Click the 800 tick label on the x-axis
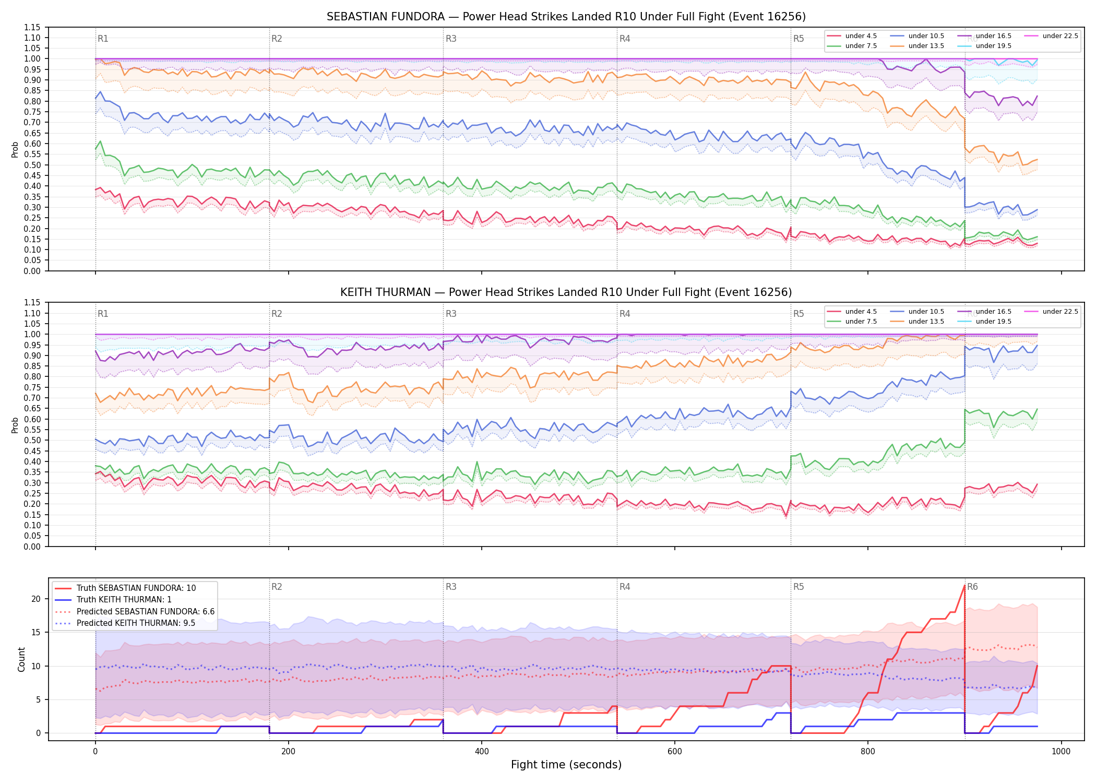The width and height of the screenshot is (1096, 783). coord(868,752)
